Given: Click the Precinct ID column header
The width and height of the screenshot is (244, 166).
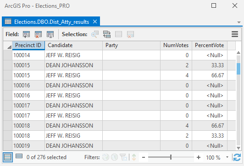Looking at the screenshot, I should 28,45.
